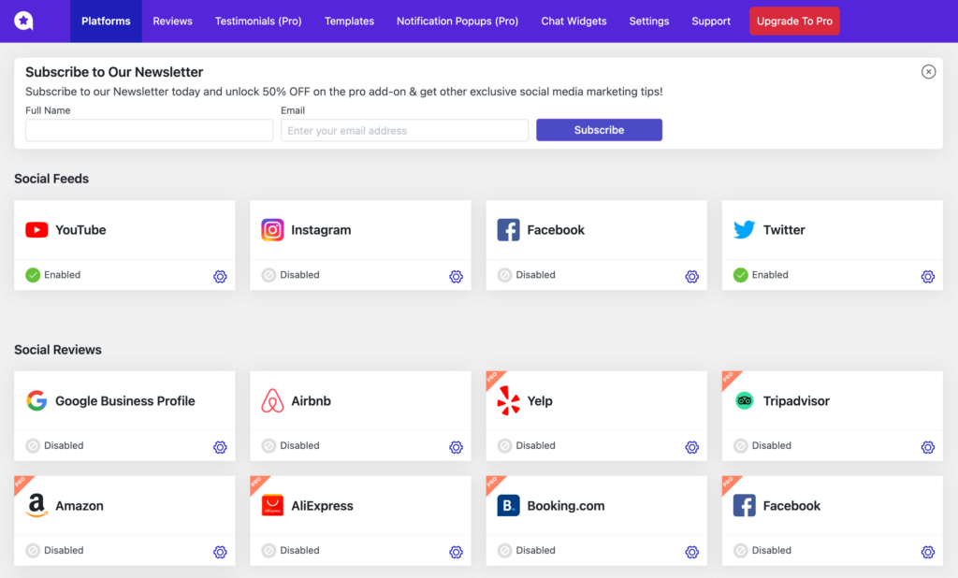This screenshot has width=958, height=578.
Task: Click the Email address field
Action: coord(404,130)
